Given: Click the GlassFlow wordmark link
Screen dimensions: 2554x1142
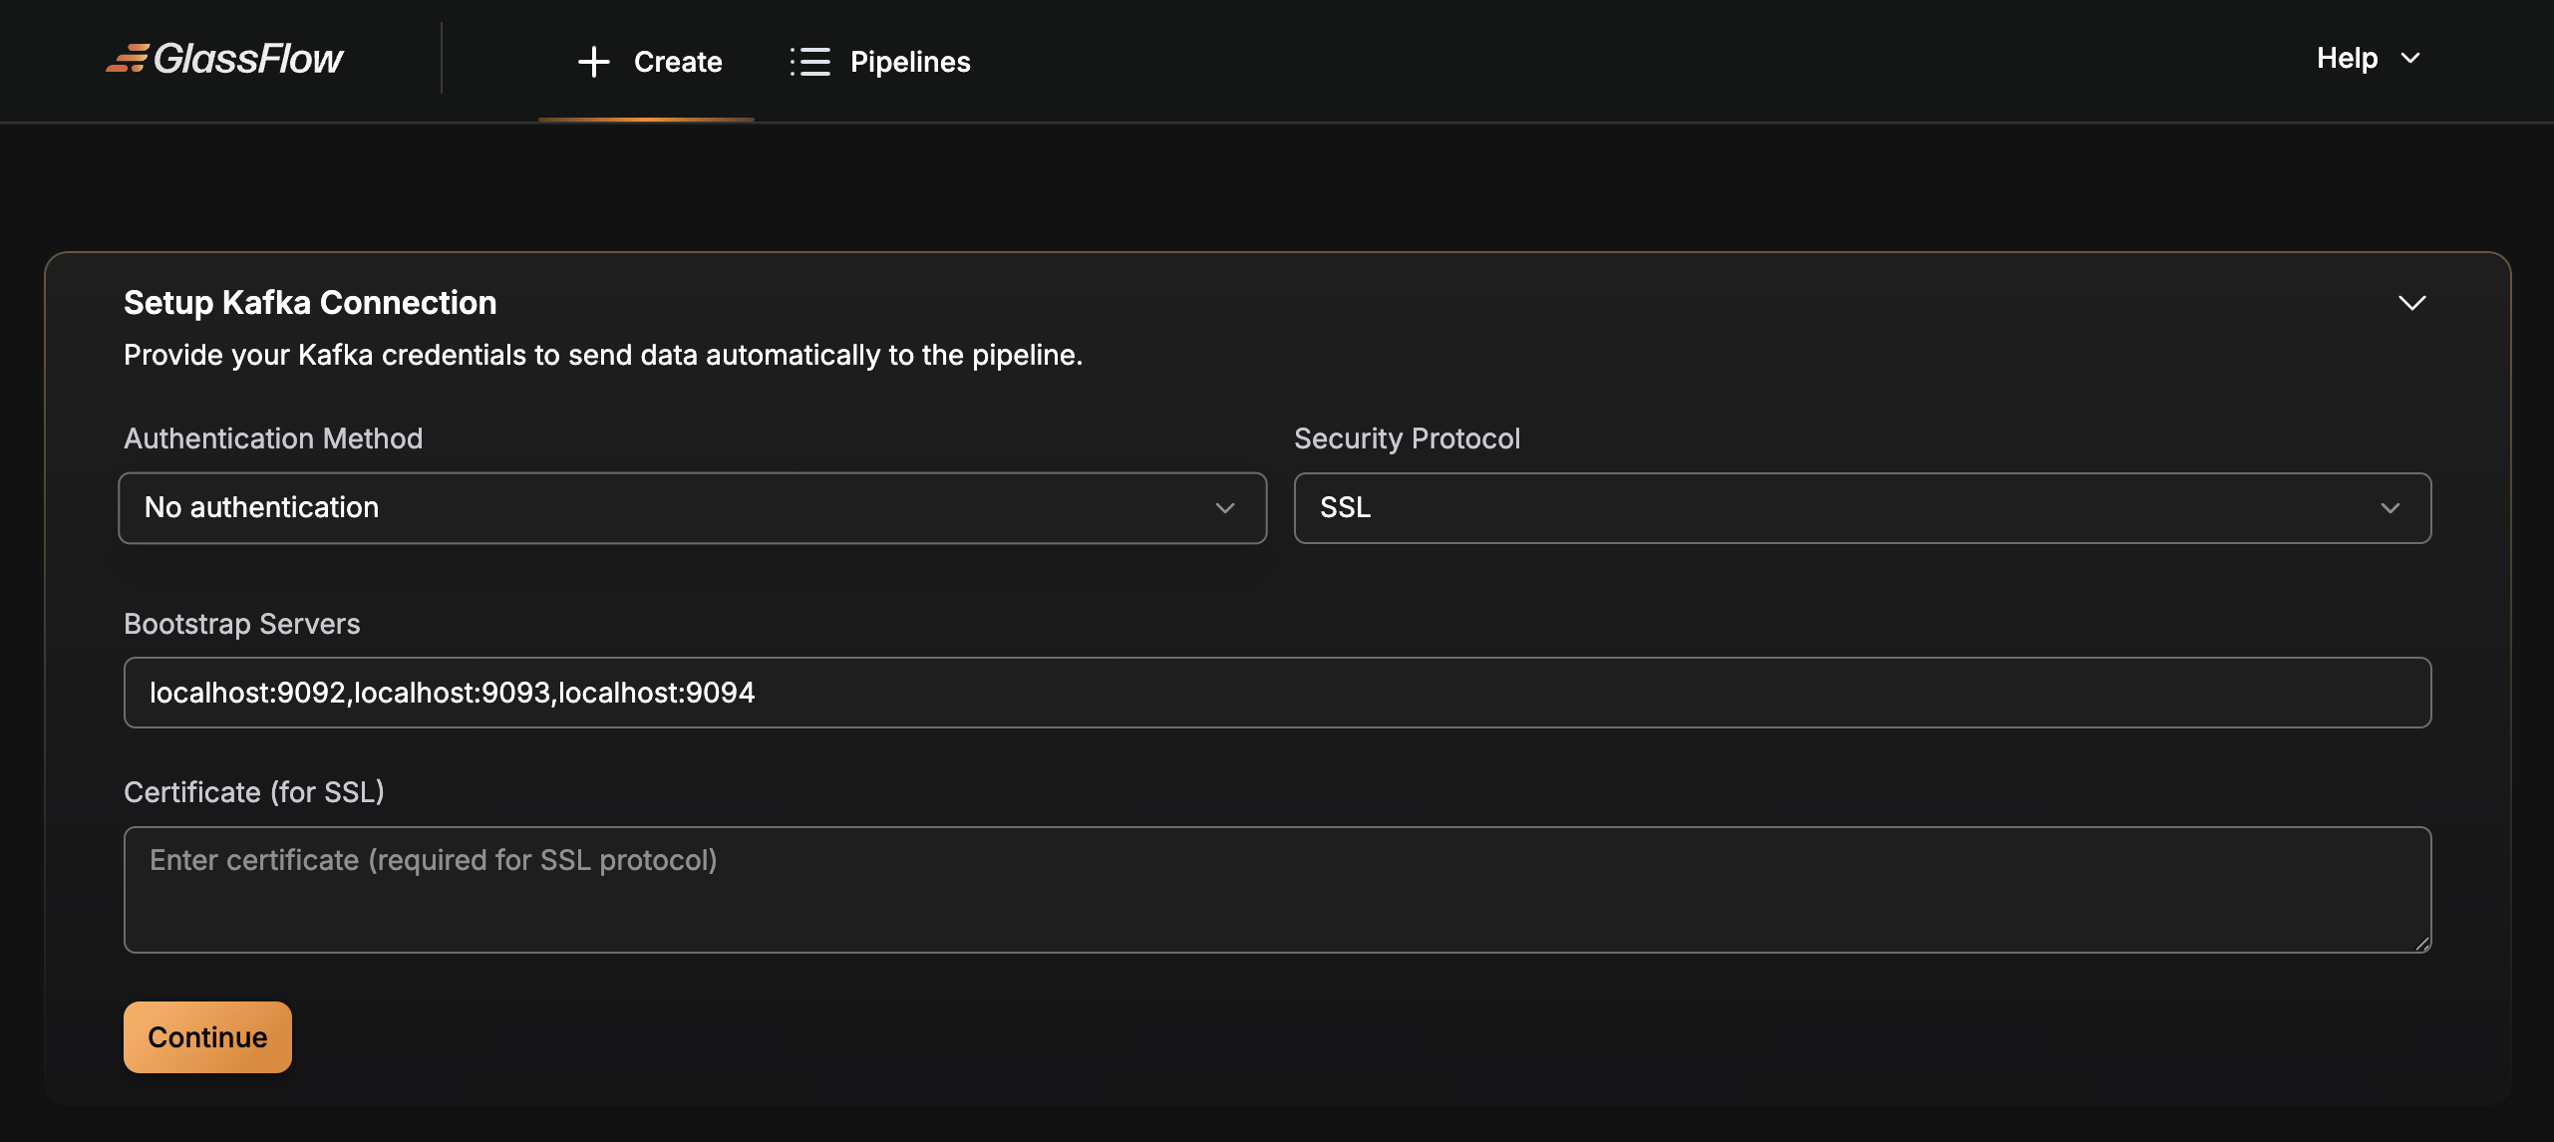Looking at the screenshot, I should pos(248,59).
